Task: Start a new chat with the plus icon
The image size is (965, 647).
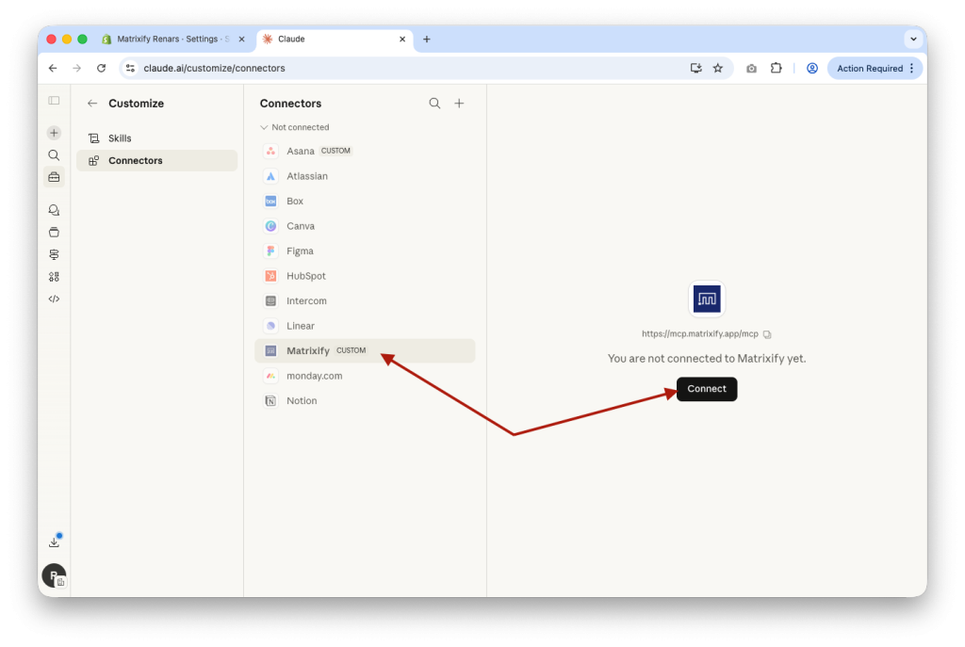Action: click(x=54, y=132)
